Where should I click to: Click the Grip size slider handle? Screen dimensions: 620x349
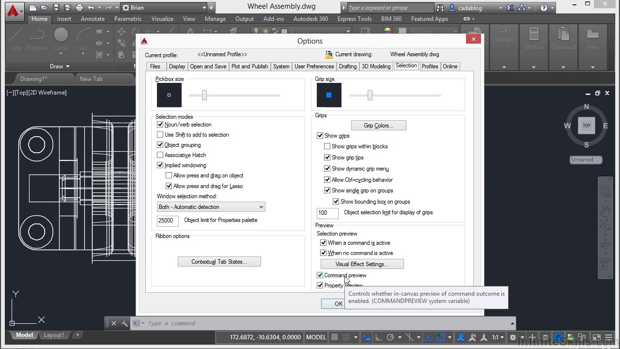click(370, 95)
